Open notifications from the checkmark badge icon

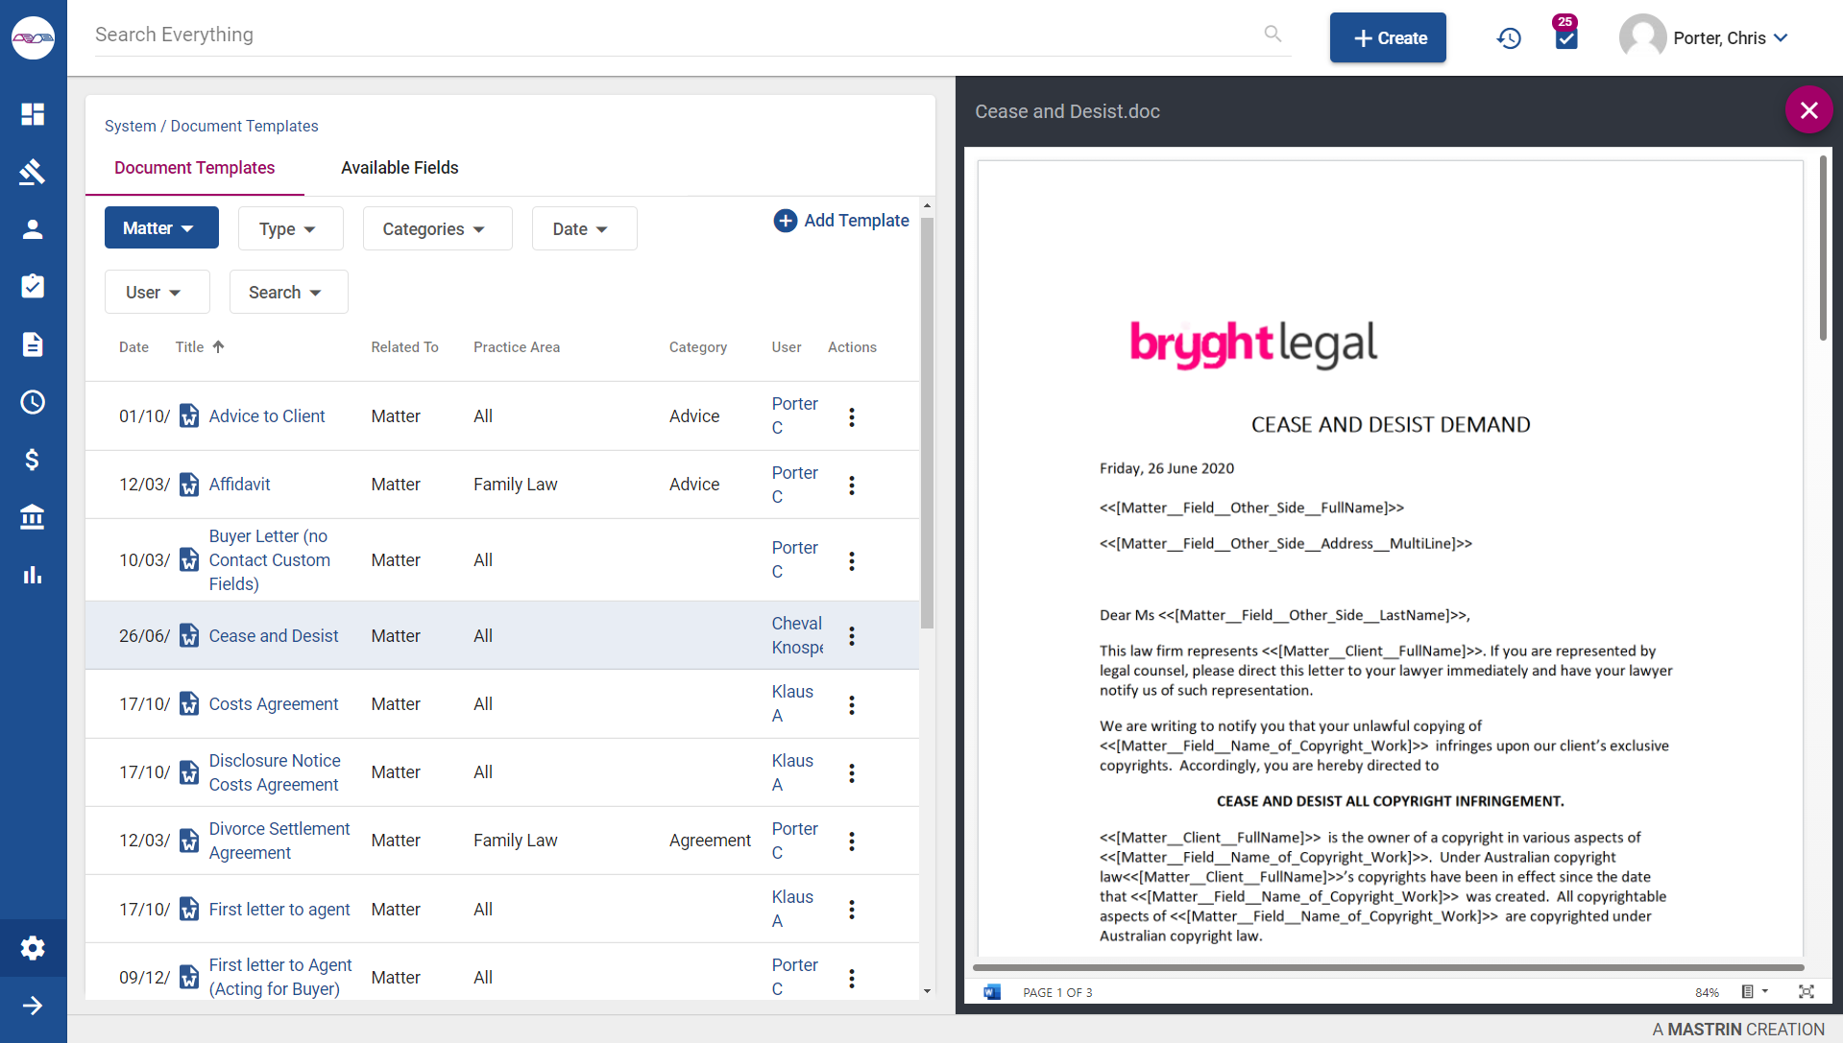[x=1564, y=37]
